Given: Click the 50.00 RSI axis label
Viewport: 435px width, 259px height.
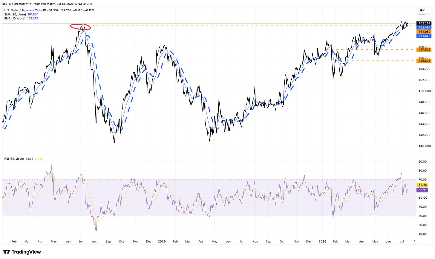Looking at the screenshot, I should tap(422, 198).
